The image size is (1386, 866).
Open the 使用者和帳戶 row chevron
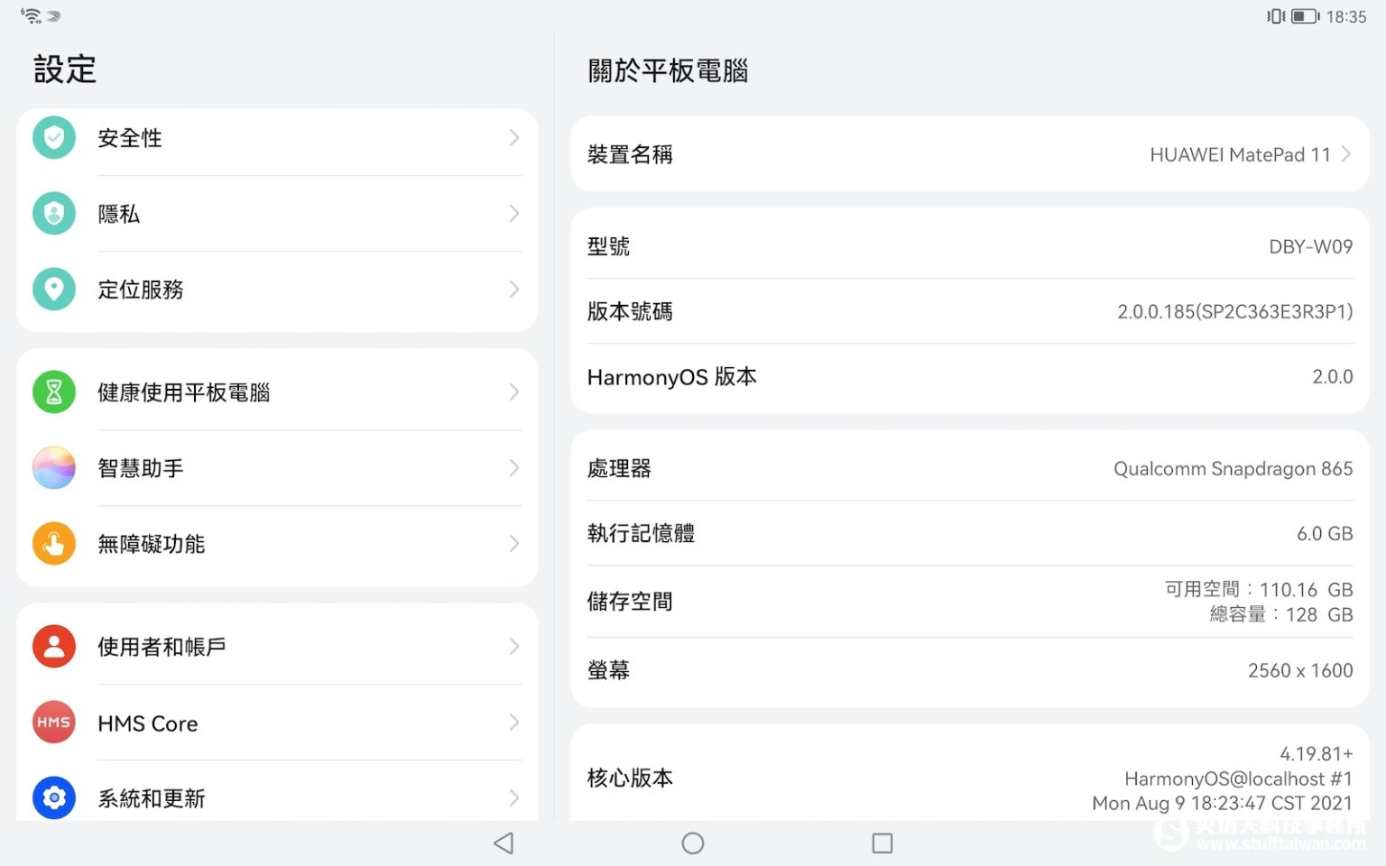click(513, 647)
